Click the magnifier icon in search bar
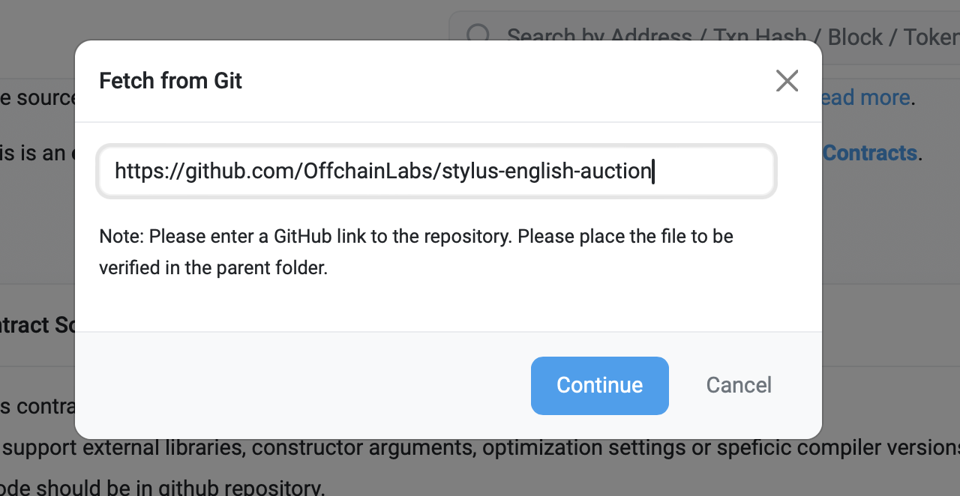This screenshot has width=960, height=496. 478,34
